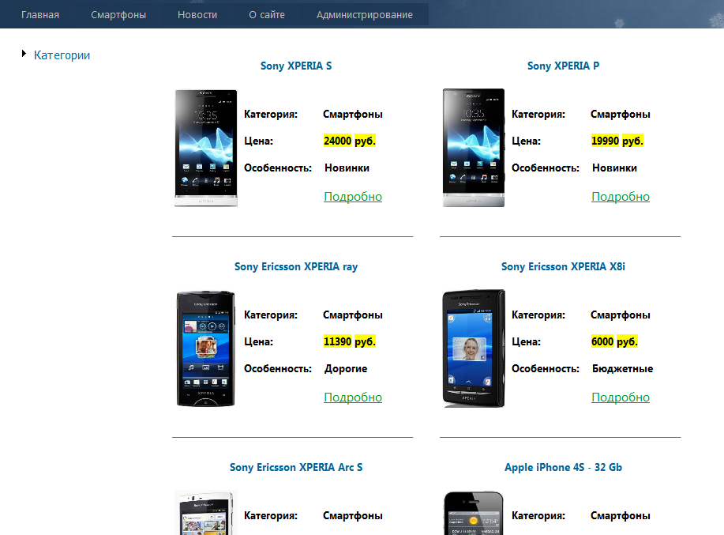This screenshot has height=535, width=724.
Task: Open the Администрирование menu item
Action: 364,15
